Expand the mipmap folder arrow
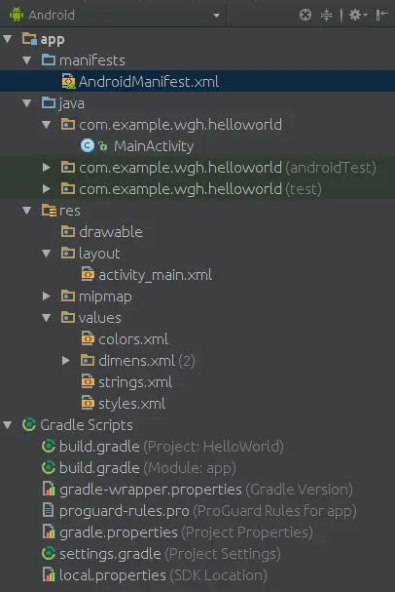The image size is (395, 592). coord(47,296)
